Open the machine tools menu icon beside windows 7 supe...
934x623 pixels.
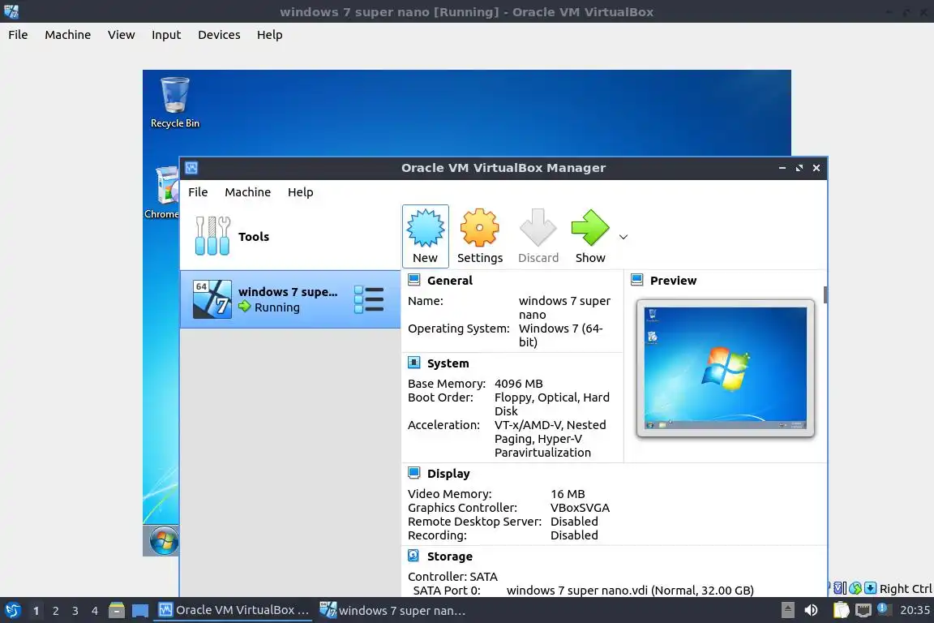click(369, 299)
